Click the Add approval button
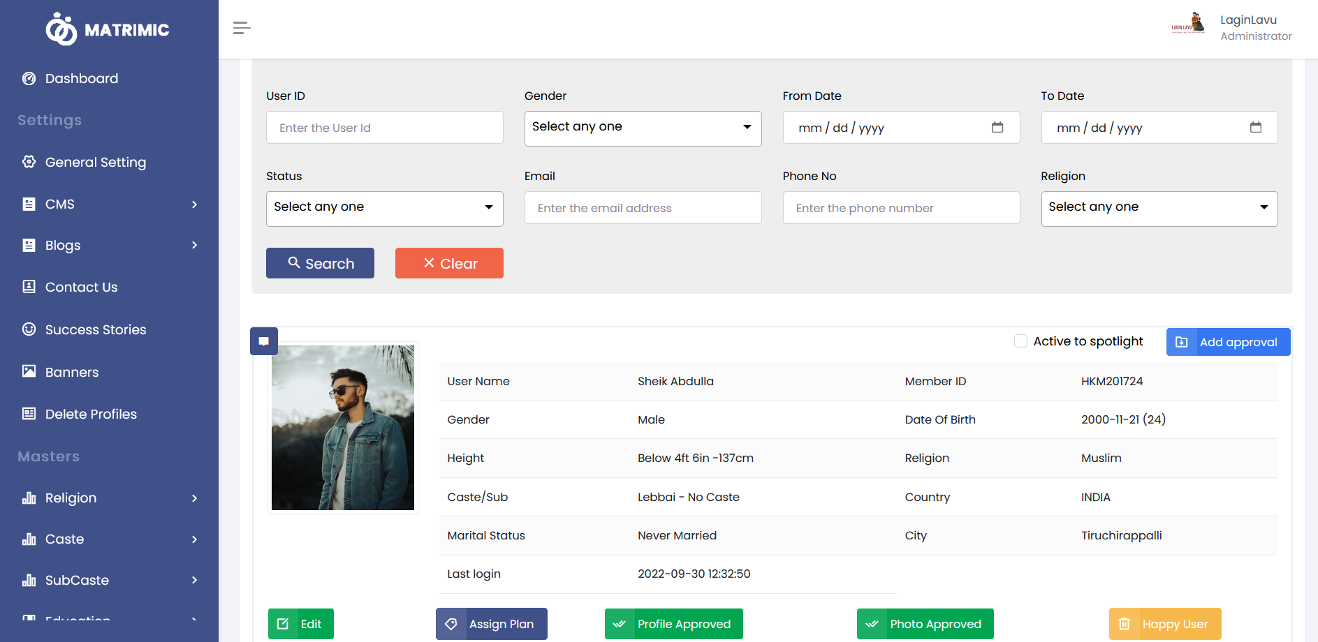The image size is (1318, 642). (1228, 342)
